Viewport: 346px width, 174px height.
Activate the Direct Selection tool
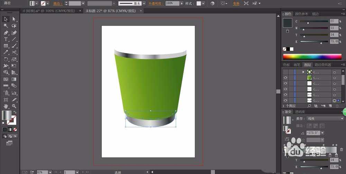pyautogui.click(x=14, y=19)
